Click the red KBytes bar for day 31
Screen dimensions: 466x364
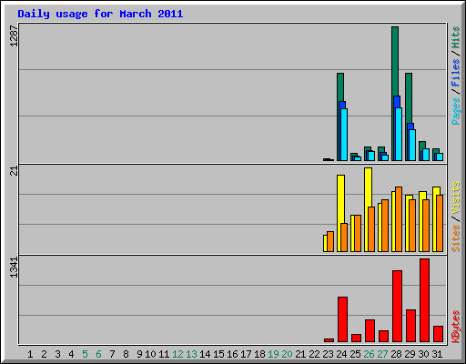tap(438, 334)
